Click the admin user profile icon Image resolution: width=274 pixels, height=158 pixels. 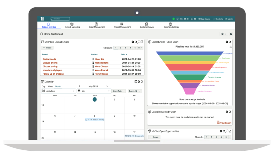tap(227, 19)
